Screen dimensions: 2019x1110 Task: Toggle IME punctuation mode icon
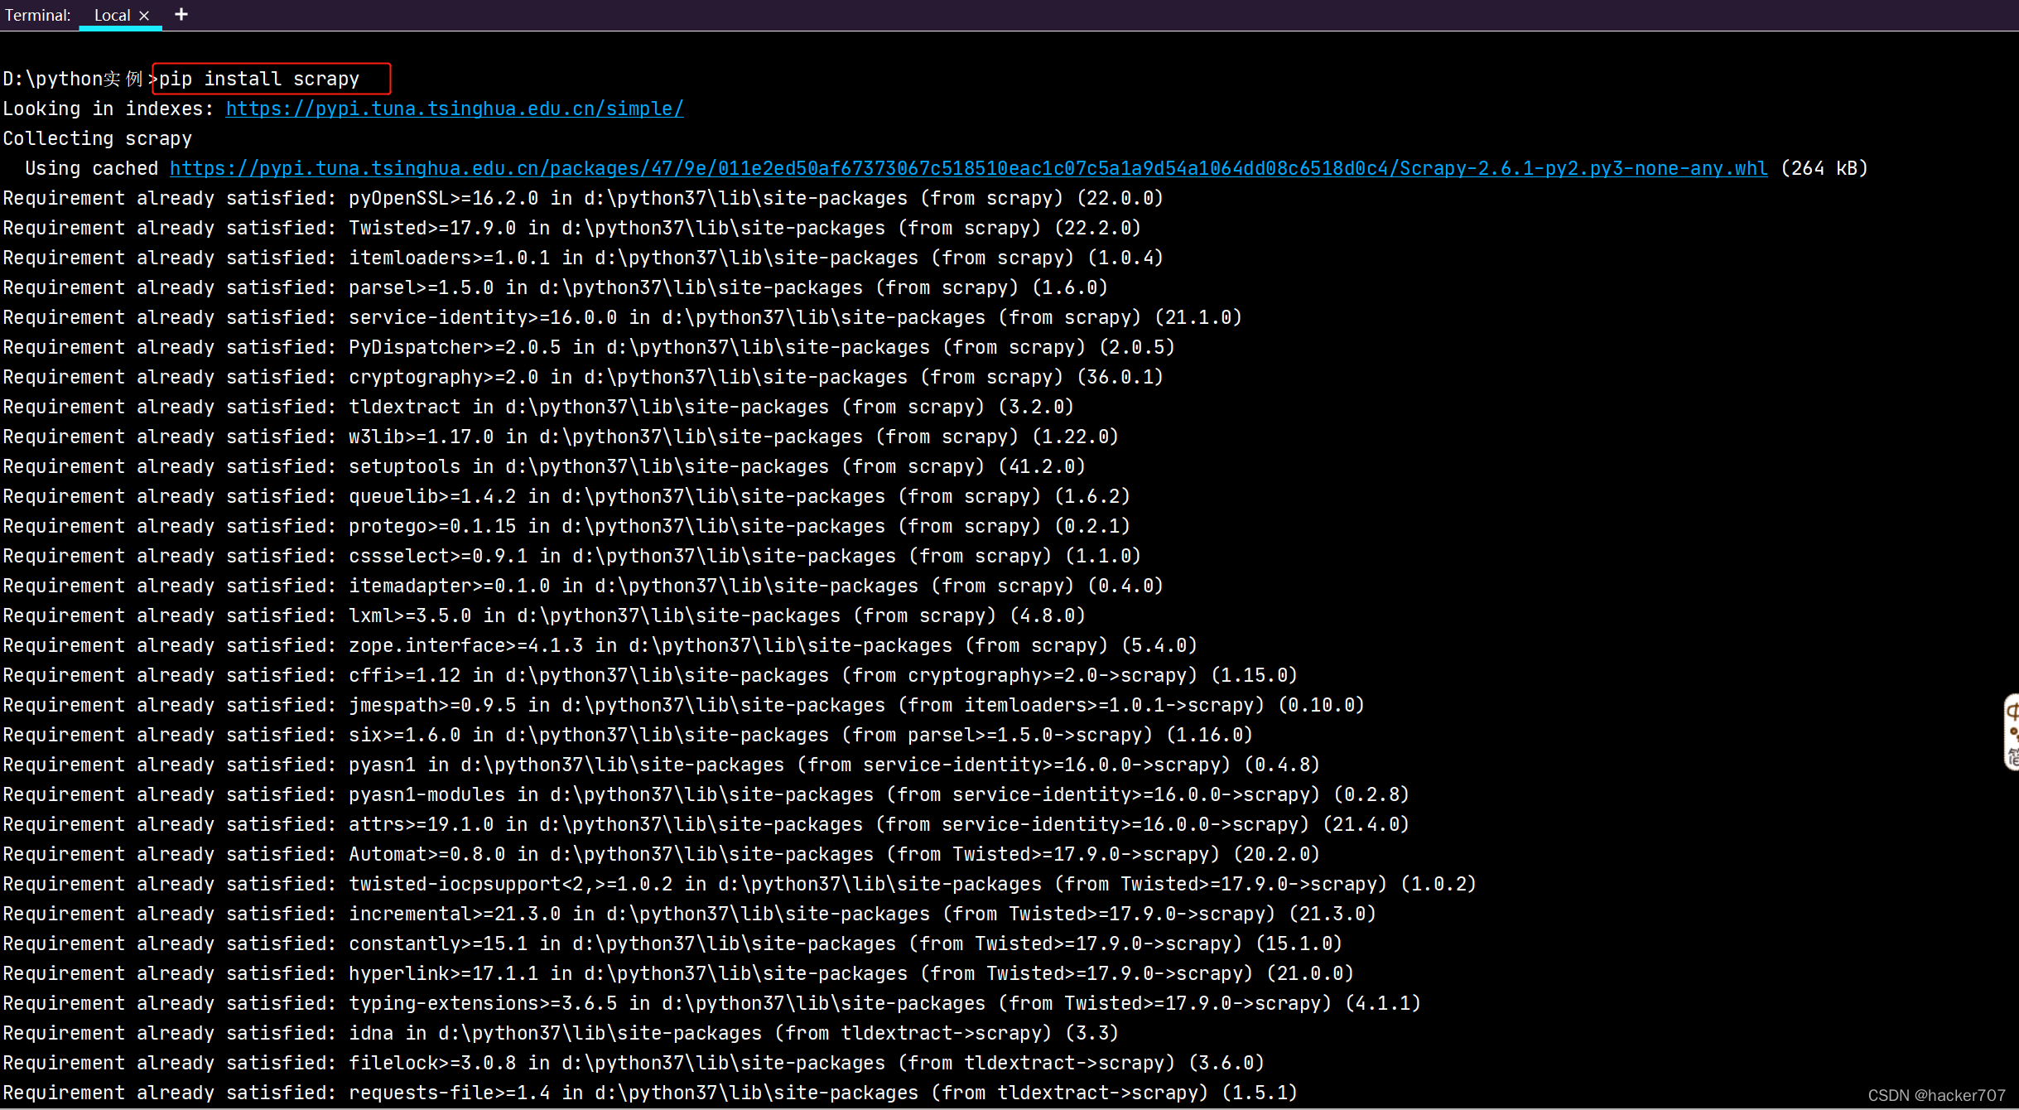click(x=2013, y=733)
